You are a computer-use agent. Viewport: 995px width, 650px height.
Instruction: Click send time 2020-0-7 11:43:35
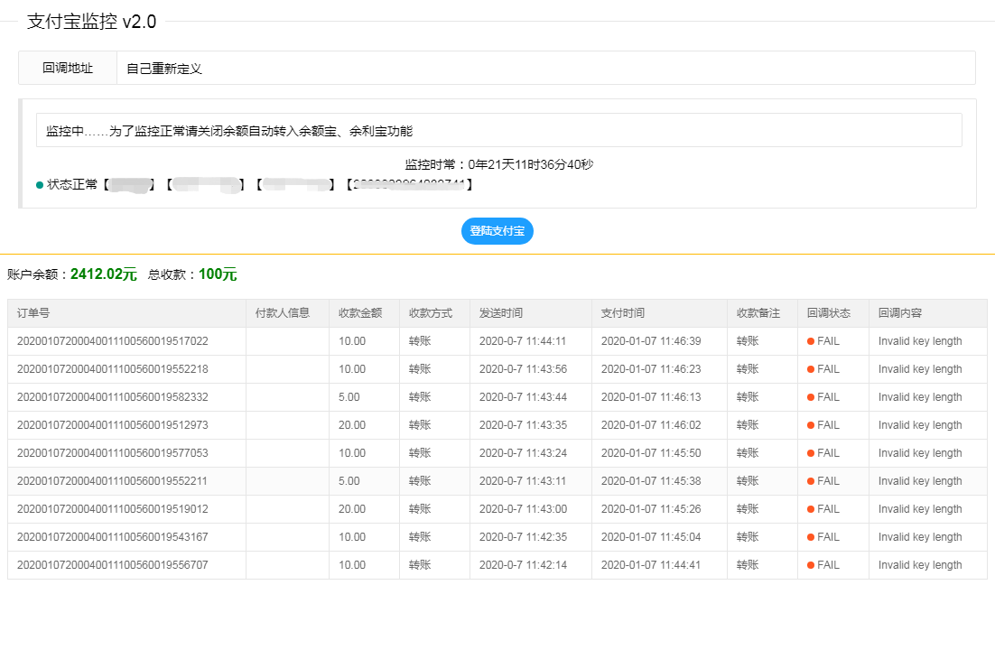(523, 424)
